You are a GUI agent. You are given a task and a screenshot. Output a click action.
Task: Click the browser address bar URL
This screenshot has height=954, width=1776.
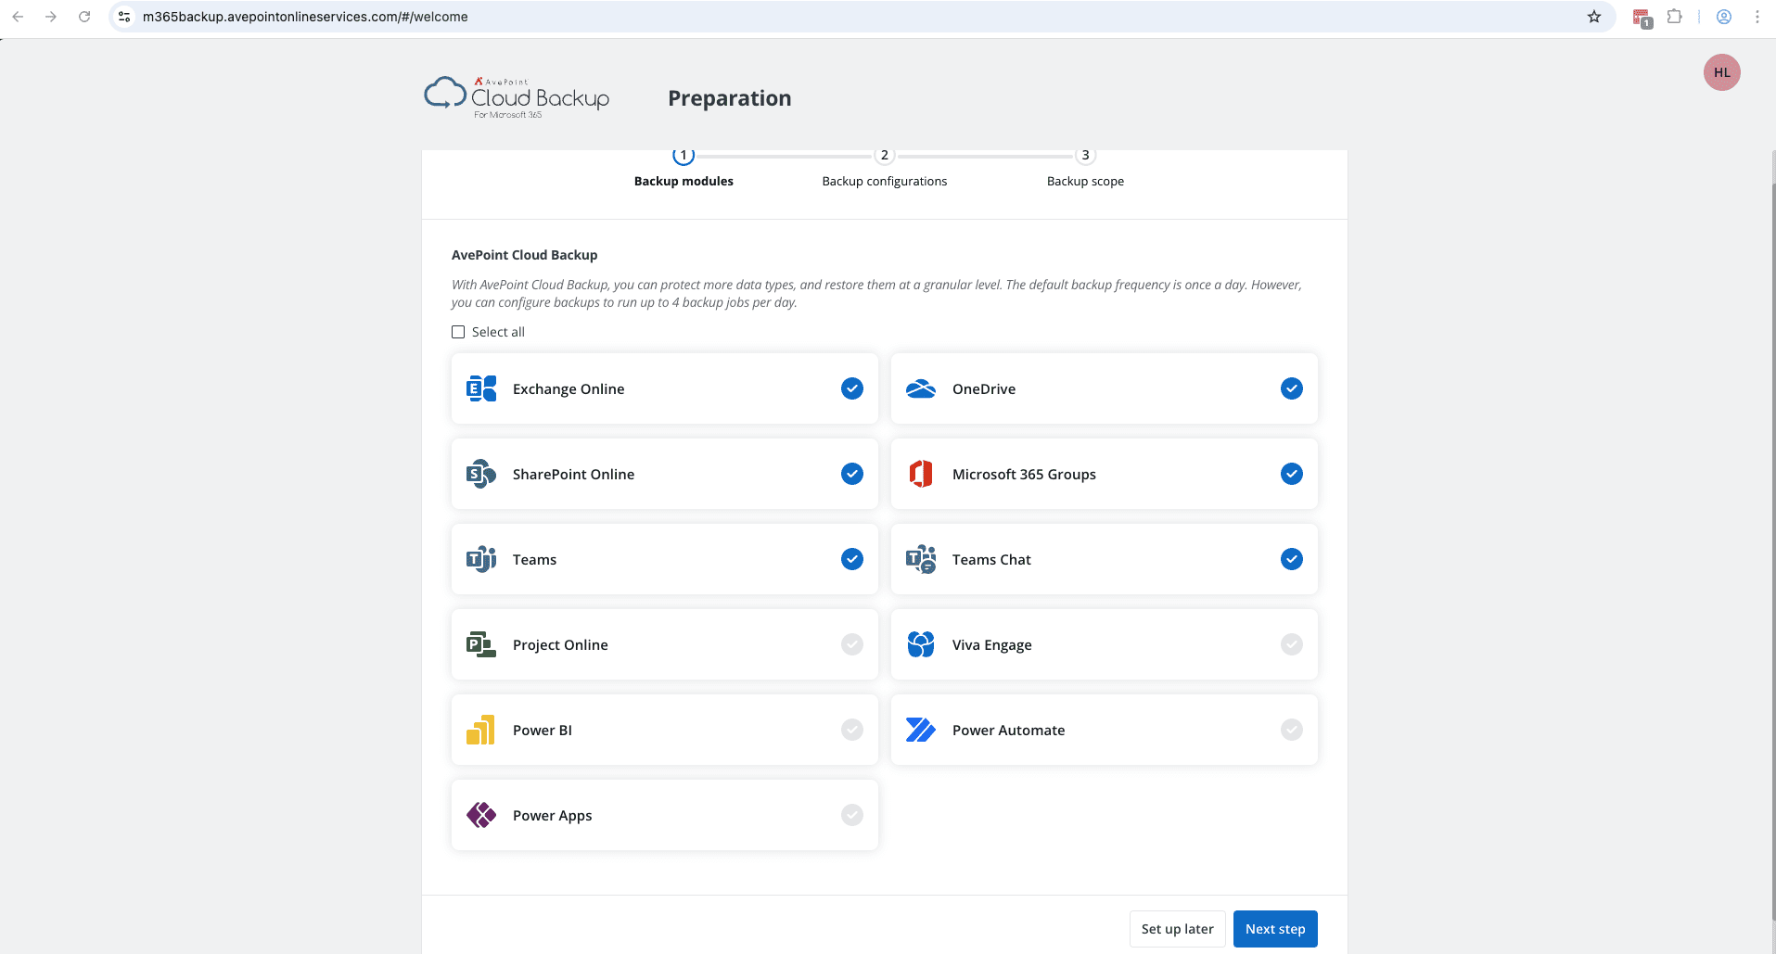click(305, 17)
